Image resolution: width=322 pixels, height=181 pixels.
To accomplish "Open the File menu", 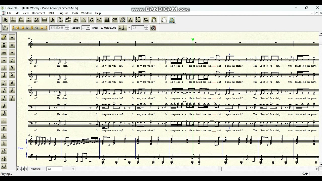I will click(x=9, y=13).
